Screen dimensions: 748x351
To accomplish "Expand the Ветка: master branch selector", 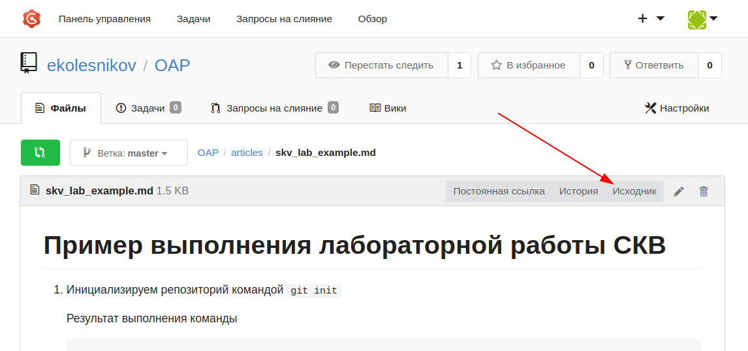I will 129,153.
